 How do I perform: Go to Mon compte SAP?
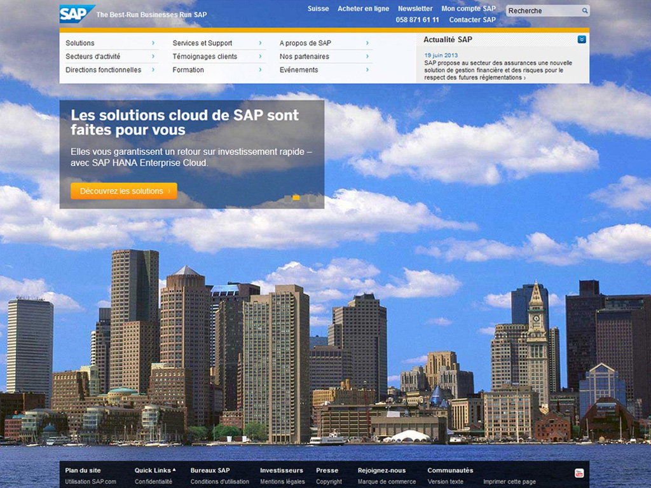[469, 9]
